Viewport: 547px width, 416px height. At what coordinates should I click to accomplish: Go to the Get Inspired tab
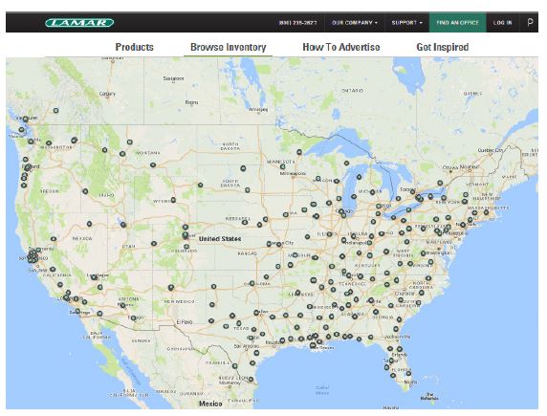[x=443, y=47]
